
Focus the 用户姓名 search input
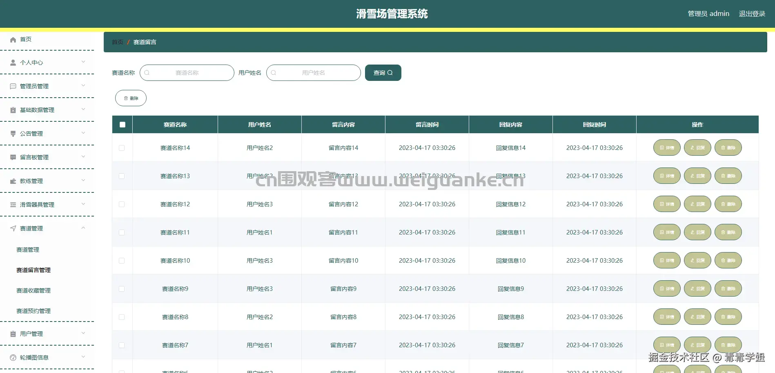[314, 73]
